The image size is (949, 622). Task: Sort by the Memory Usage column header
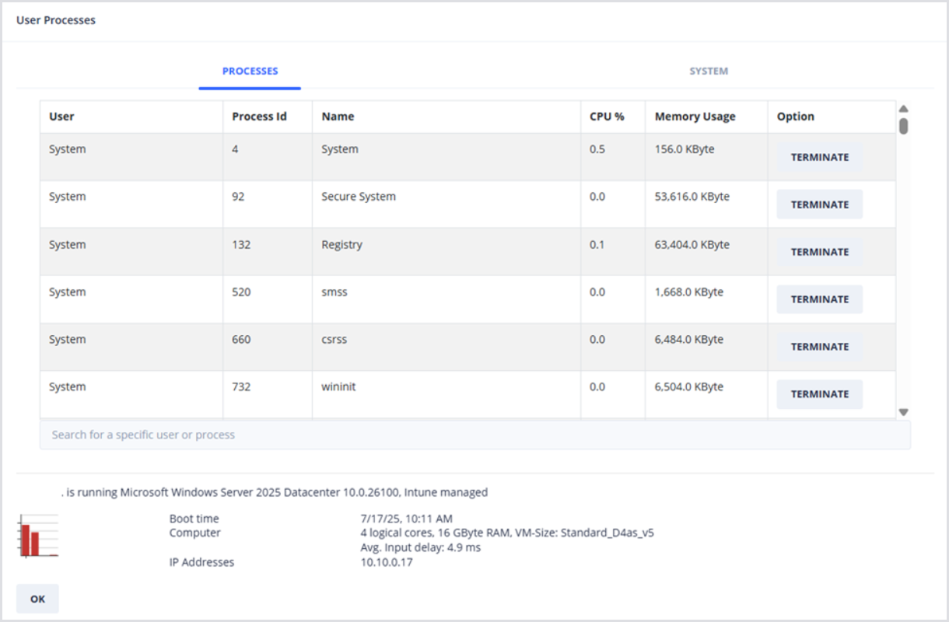(x=695, y=117)
